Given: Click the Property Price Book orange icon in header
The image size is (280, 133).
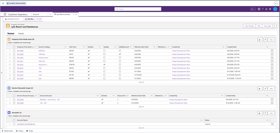Looking at the screenshot, I should [8, 26].
